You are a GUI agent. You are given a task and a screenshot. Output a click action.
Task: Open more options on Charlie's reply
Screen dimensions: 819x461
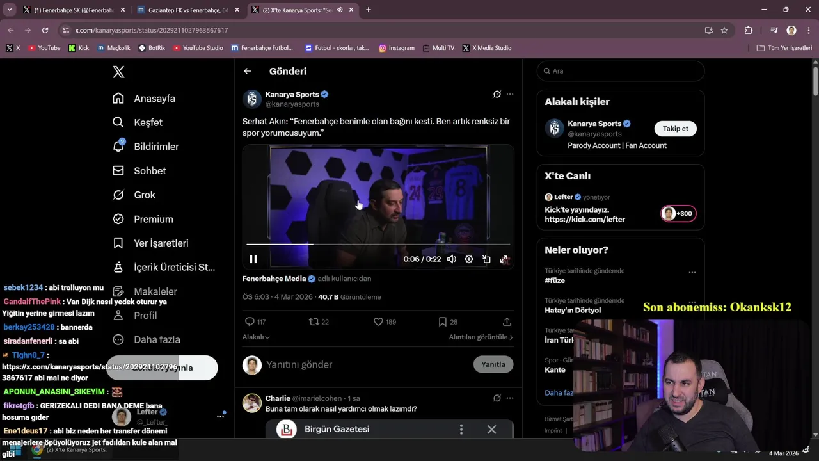pyautogui.click(x=510, y=398)
